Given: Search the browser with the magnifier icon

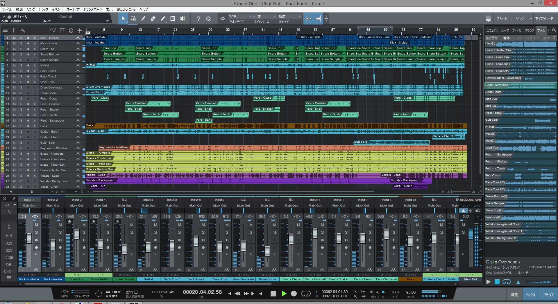Looking at the screenshot, I should coord(554,30).
